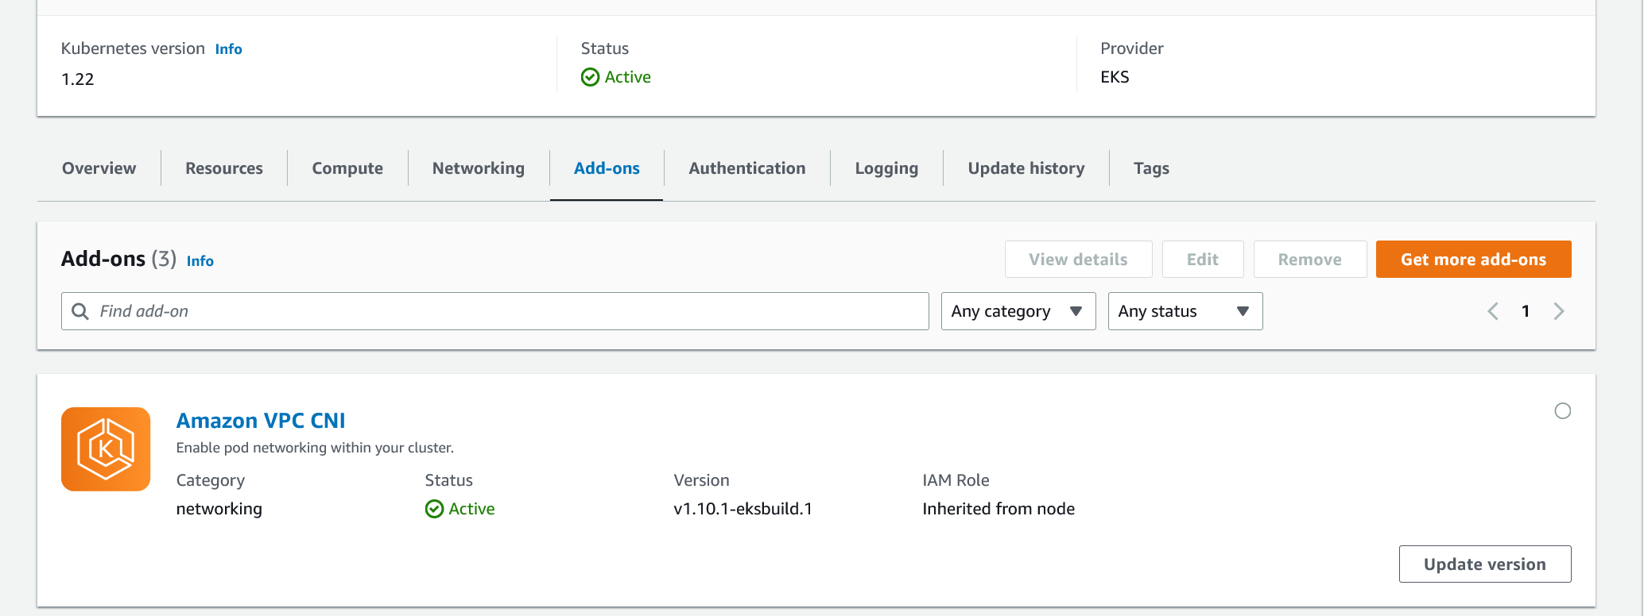The width and height of the screenshot is (1644, 616).
Task: Switch to the Logging tab
Action: [886, 168]
